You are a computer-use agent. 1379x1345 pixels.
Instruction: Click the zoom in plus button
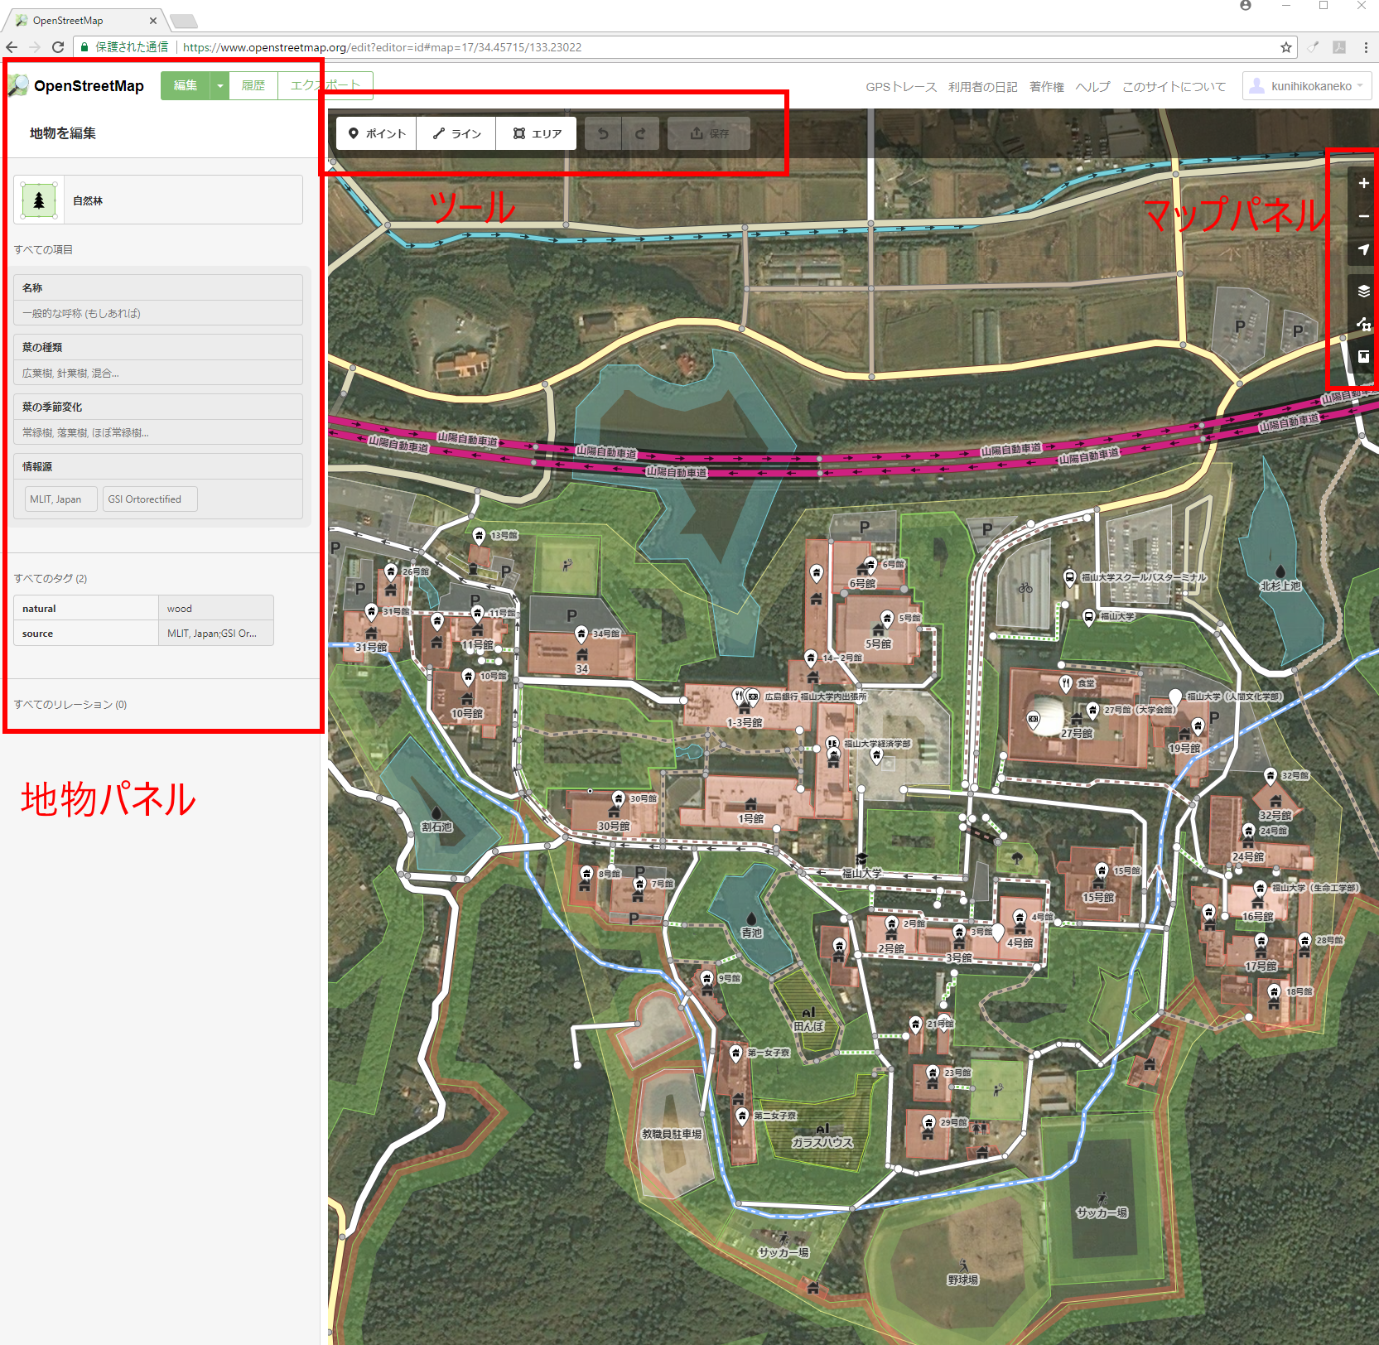1363,183
